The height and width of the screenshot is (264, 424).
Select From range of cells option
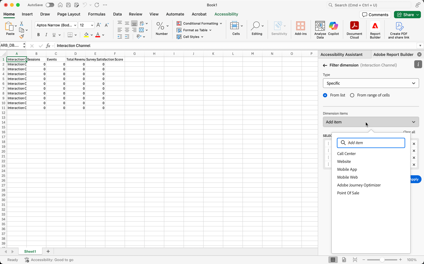point(352,95)
